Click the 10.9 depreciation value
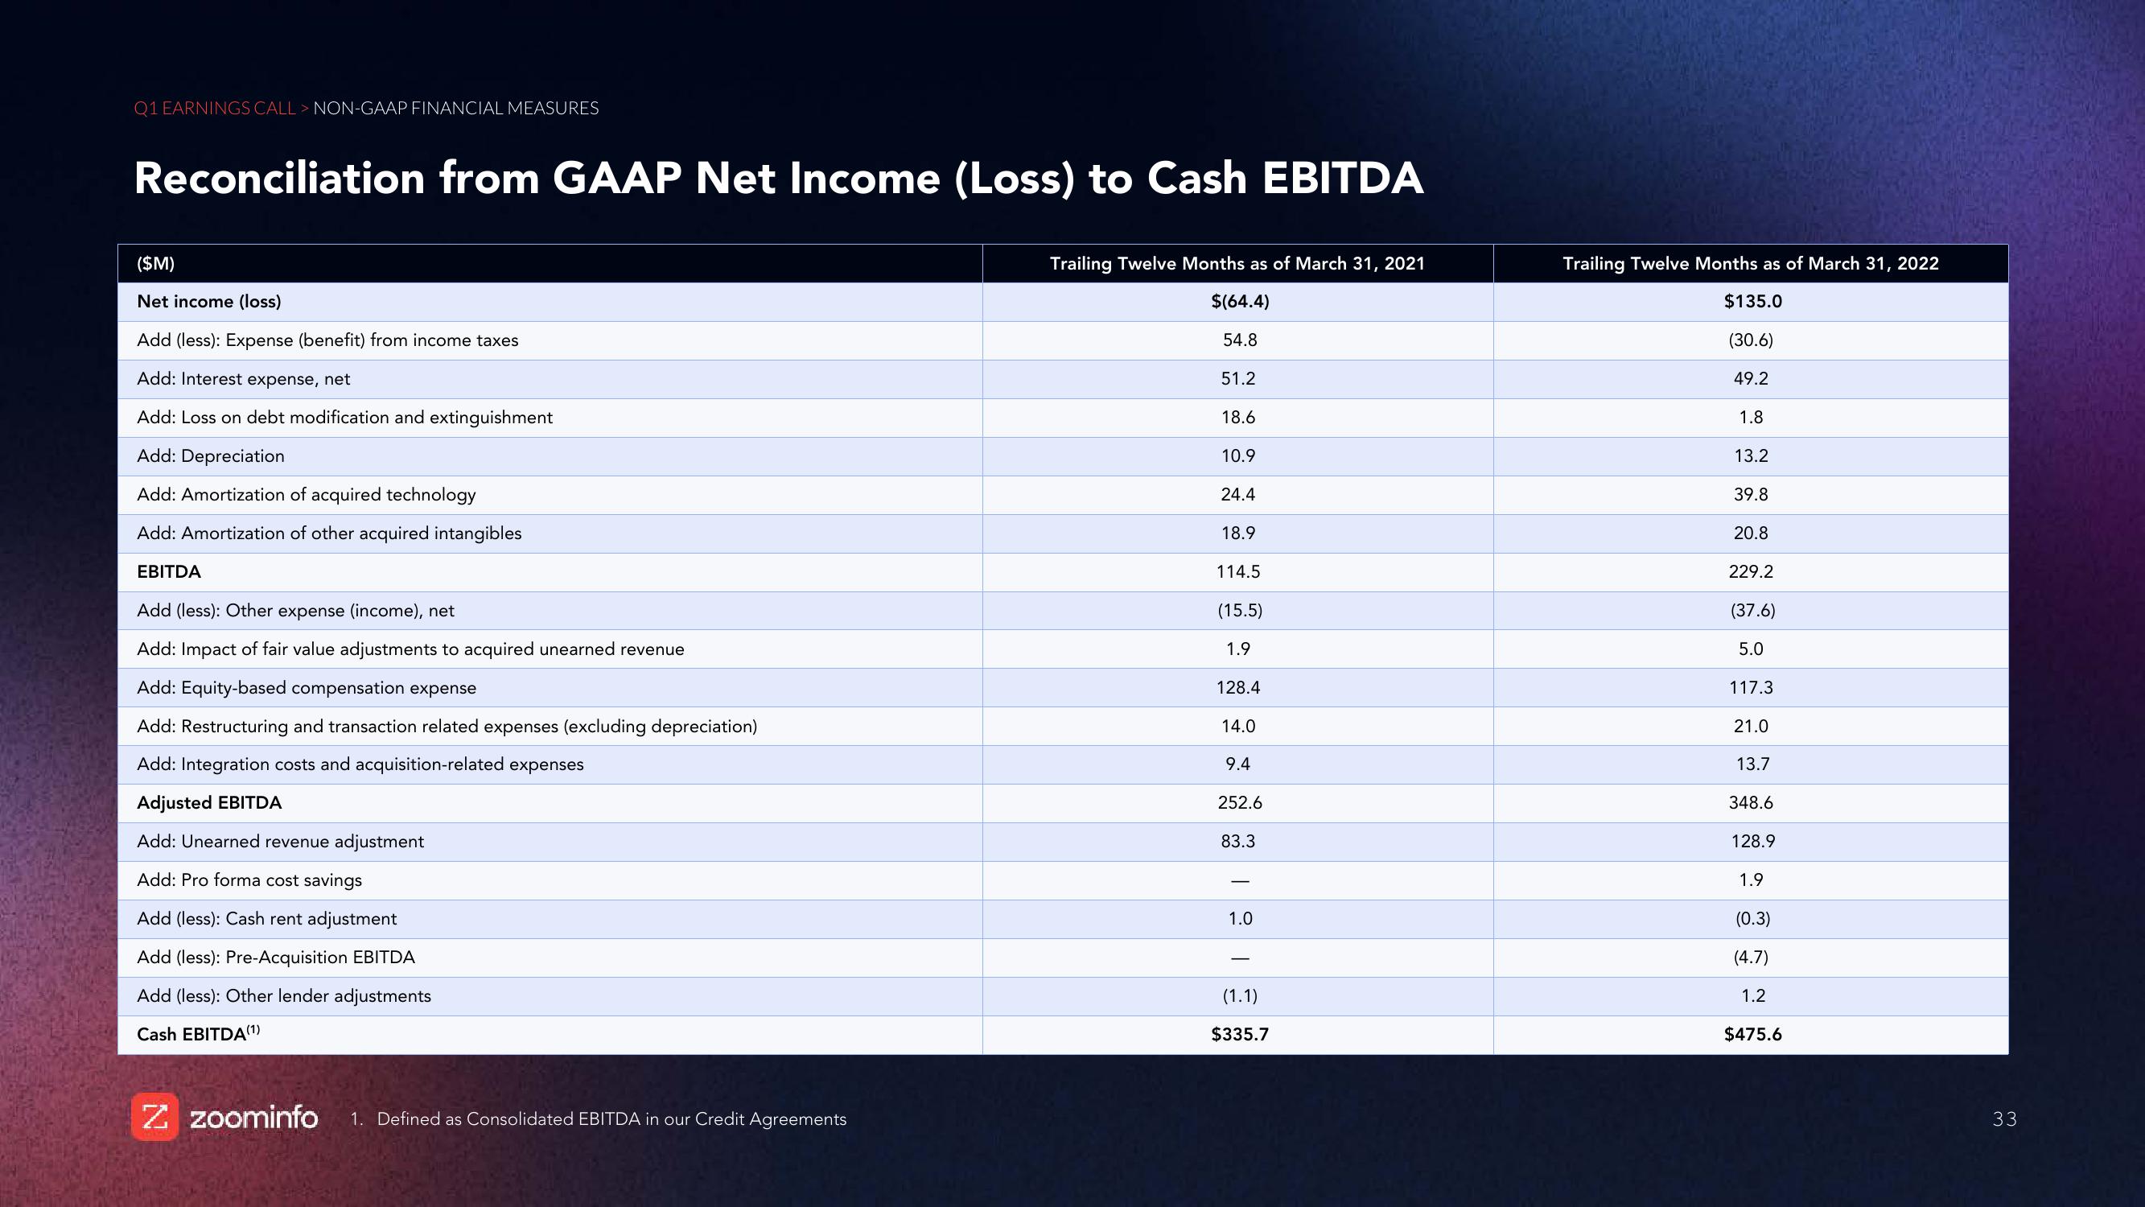This screenshot has height=1207, width=2145. [1238, 455]
